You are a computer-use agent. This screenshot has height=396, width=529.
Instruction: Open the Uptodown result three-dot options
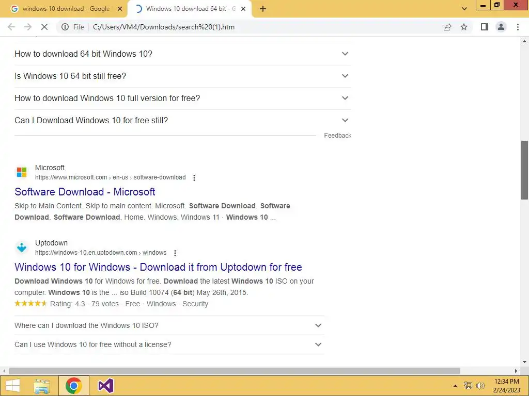(175, 253)
